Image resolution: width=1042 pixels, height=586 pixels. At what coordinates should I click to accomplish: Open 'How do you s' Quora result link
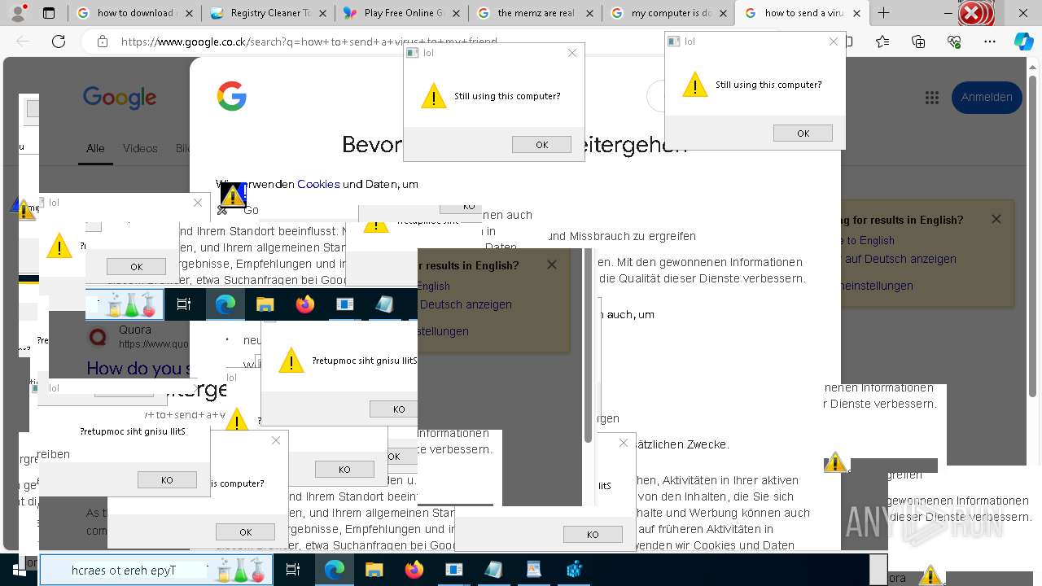tap(138, 369)
